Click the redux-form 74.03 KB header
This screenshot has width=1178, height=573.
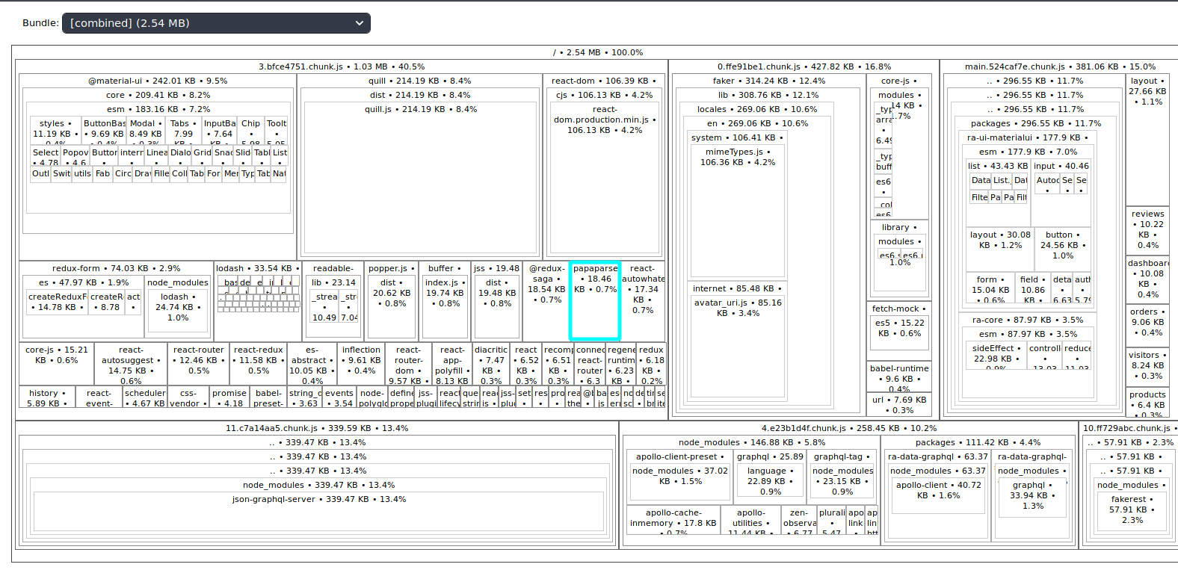116,268
